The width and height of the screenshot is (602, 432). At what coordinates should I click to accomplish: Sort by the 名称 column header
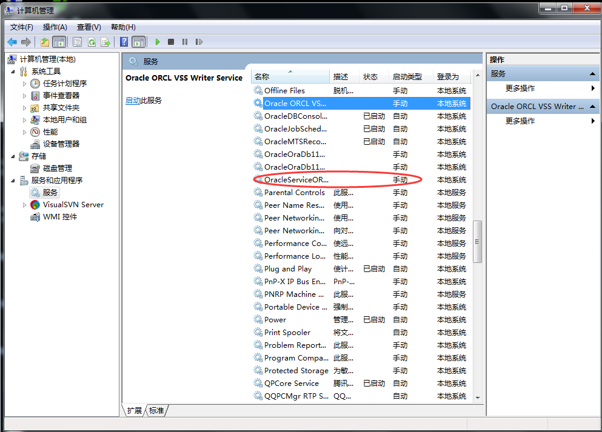tap(290, 77)
